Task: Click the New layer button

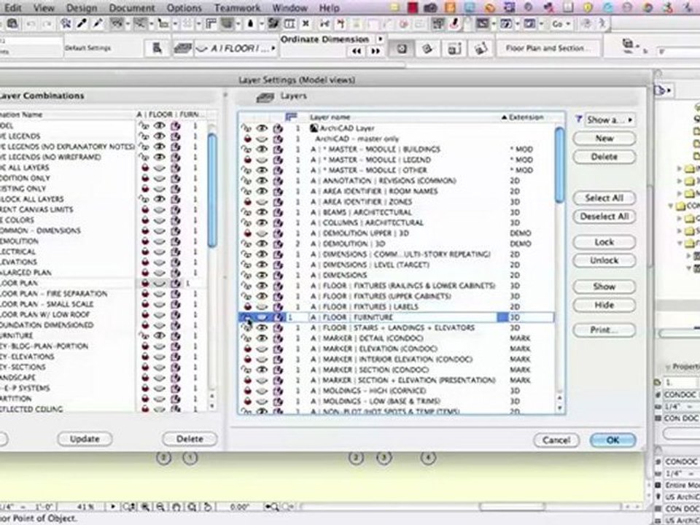Action: coord(604,139)
